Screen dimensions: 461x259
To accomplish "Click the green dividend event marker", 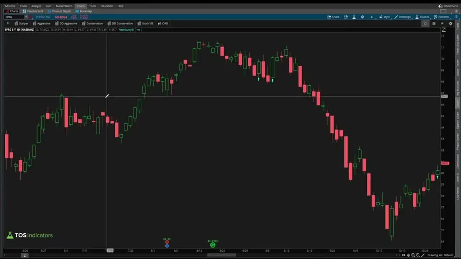I will pos(213,245).
